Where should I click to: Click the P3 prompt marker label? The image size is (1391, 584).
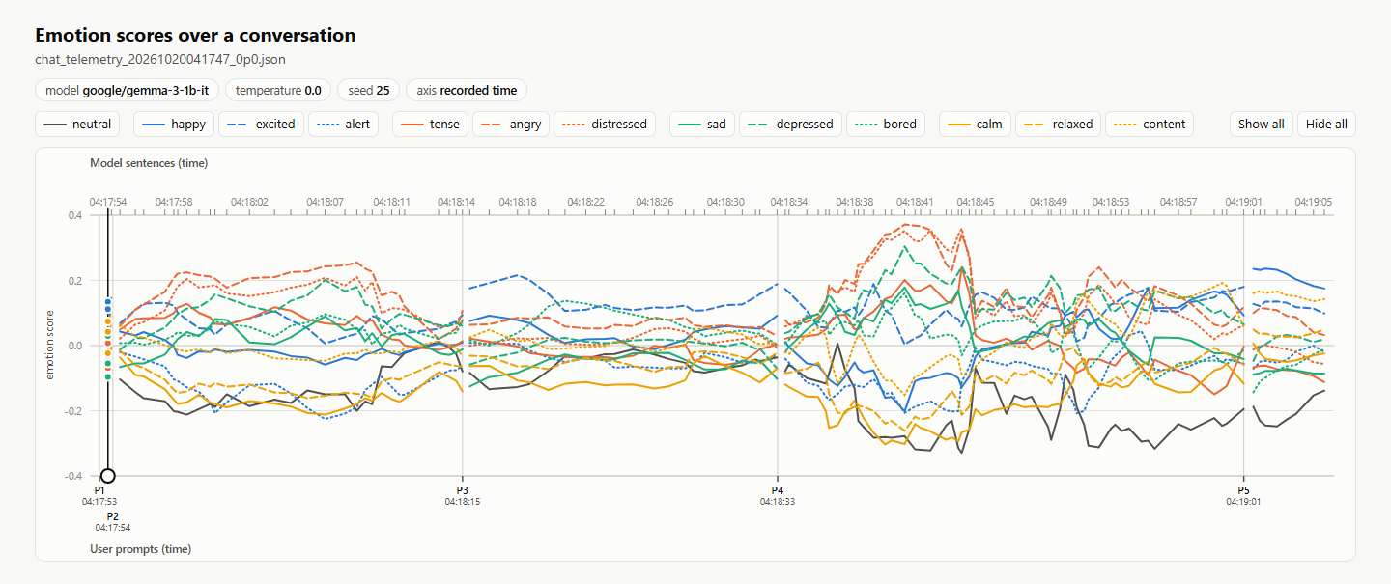[x=462, y=491]
